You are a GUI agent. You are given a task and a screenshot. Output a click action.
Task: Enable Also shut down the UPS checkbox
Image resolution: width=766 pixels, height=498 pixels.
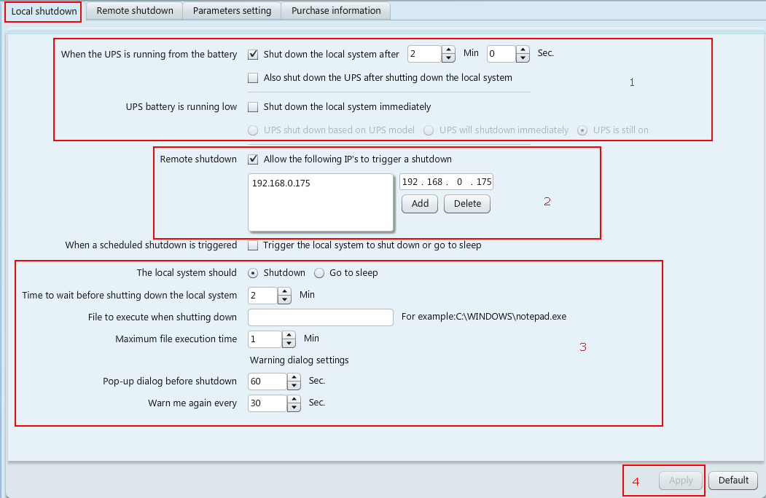point(254,78)
